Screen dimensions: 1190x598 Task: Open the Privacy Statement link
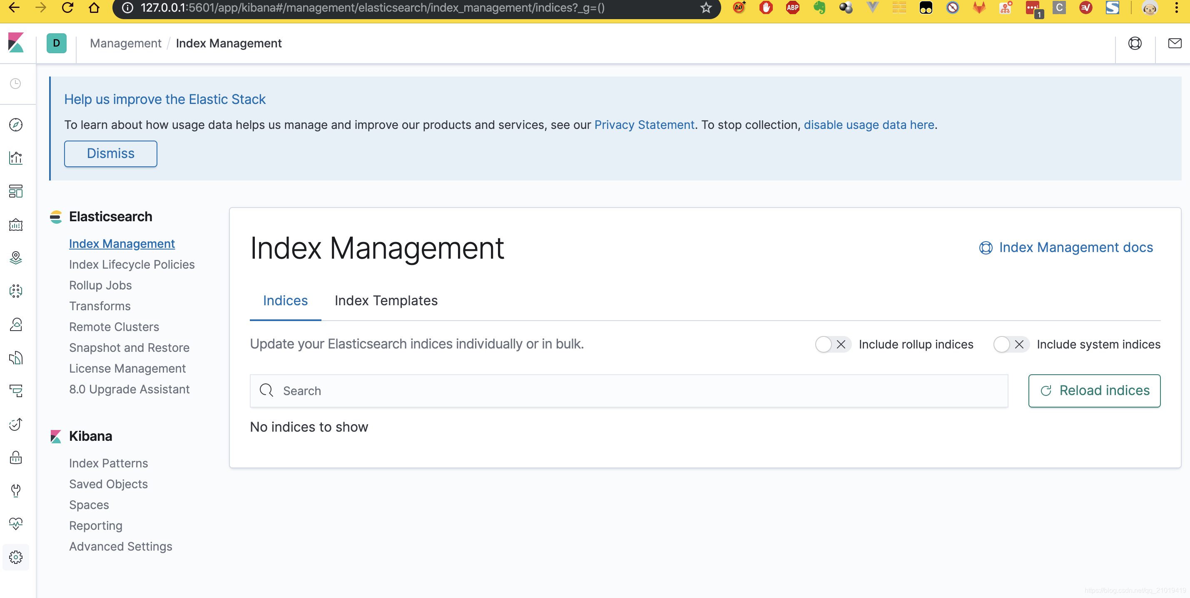644,125
